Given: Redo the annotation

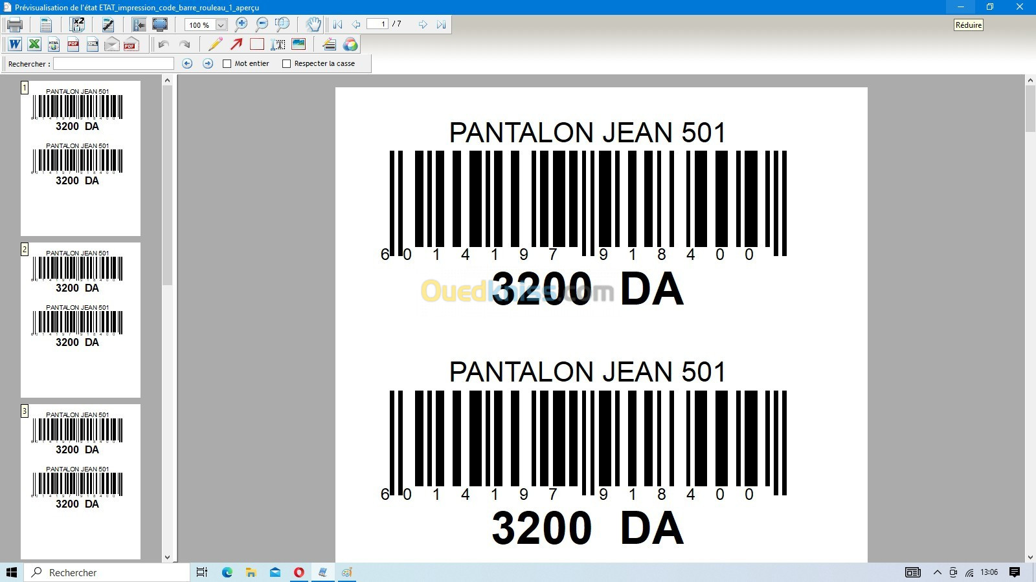Looking at the screenshot, I should [x=185, y=44].
